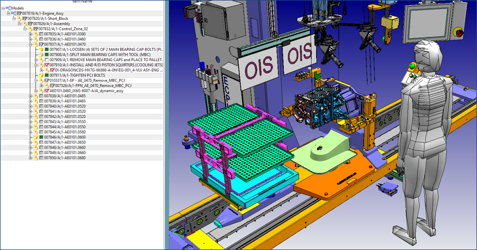The image size is (477, 250).
Task: Collapse the 007819 Engine_Assy node
Action: pos(8,14)
